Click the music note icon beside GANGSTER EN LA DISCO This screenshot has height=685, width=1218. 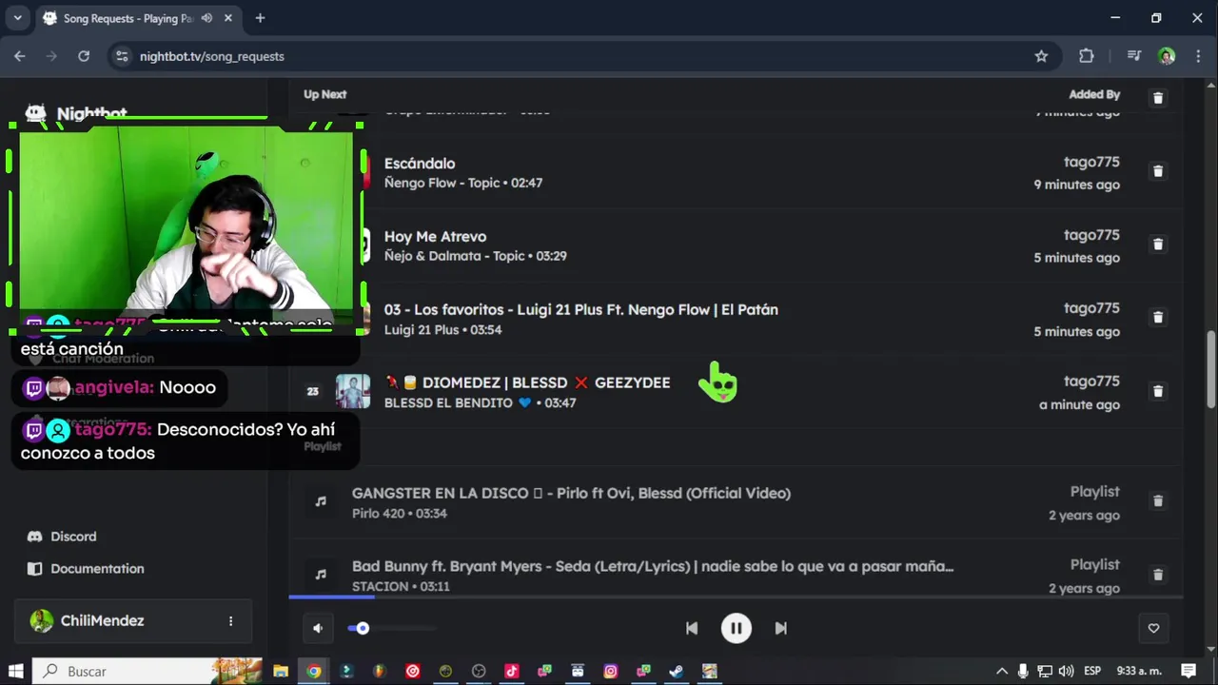coord(321,501)
